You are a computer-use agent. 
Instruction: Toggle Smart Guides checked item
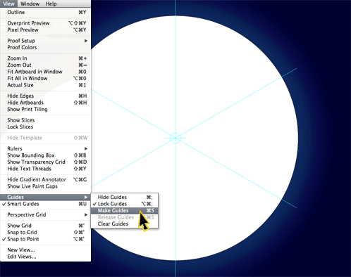pos(45,204)
